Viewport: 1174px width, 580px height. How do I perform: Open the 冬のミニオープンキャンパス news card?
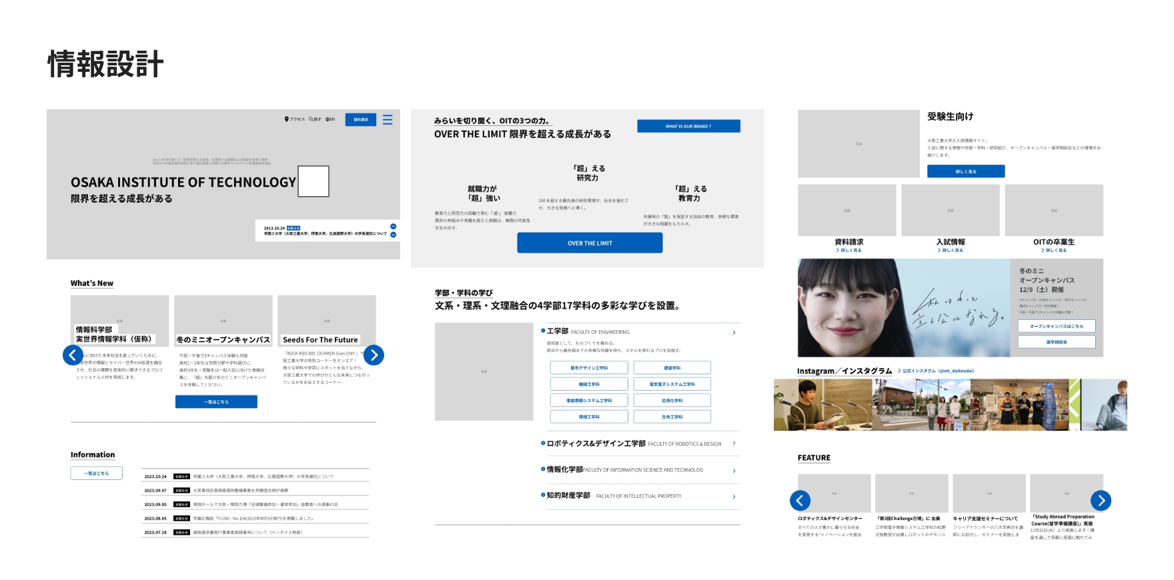click(223, 341)
